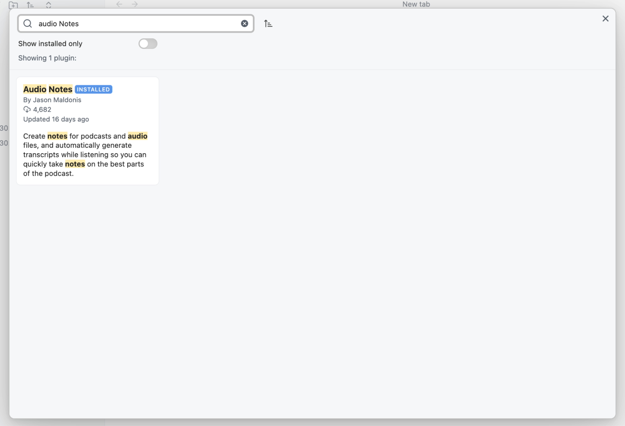The width and height of the screenshot is (625, 426).
Task: Click the file explorer sort order icon
Action: (30, 5)
